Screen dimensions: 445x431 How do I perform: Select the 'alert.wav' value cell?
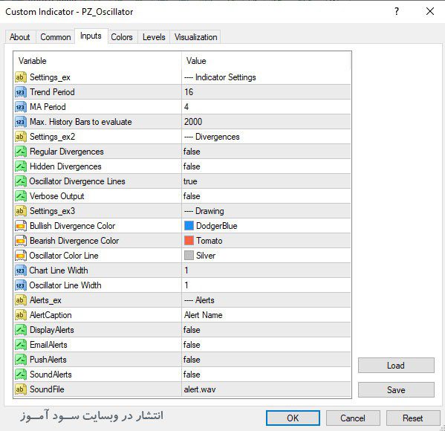266,389
